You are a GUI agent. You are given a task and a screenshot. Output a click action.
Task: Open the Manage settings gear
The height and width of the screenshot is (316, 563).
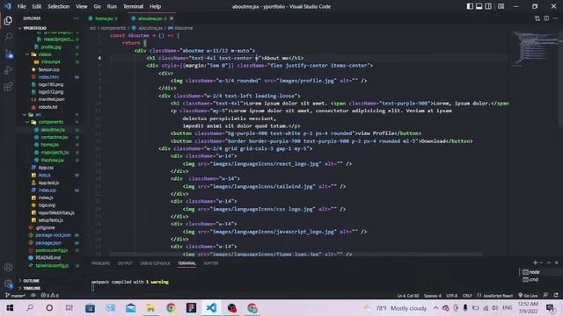point(8,284)
